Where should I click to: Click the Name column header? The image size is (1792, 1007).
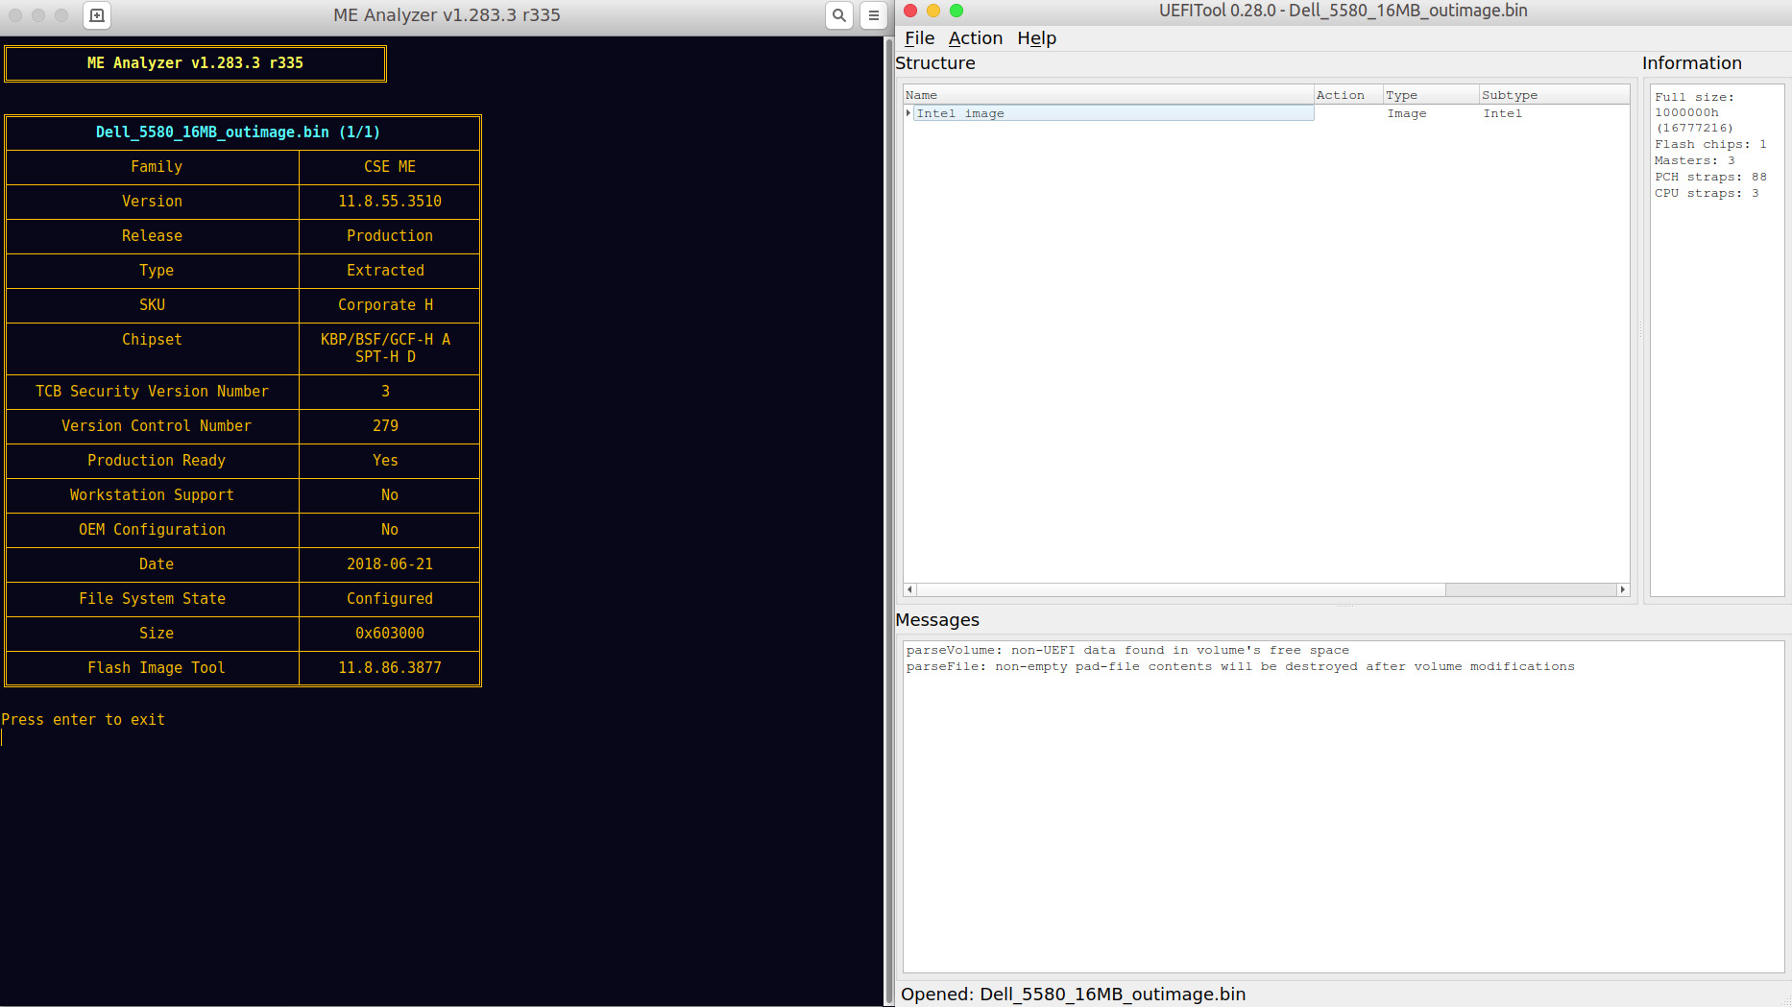(x=1108, y=95)
